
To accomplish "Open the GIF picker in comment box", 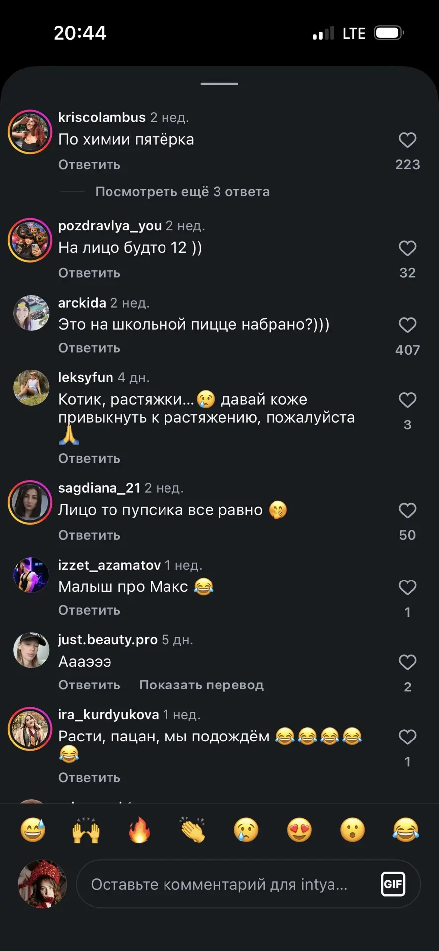I will [x=393, y=884].
